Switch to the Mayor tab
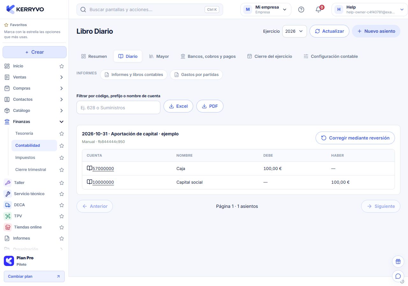Screen dimensions: 408x286 click(159, 56)
